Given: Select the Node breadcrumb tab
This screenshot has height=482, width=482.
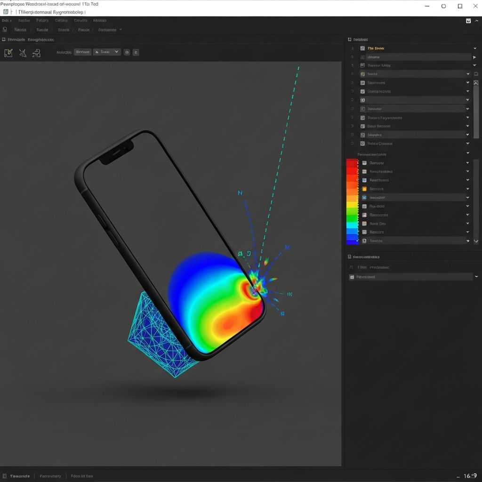Looking at the screenshot, I should [x=42, y=29].
